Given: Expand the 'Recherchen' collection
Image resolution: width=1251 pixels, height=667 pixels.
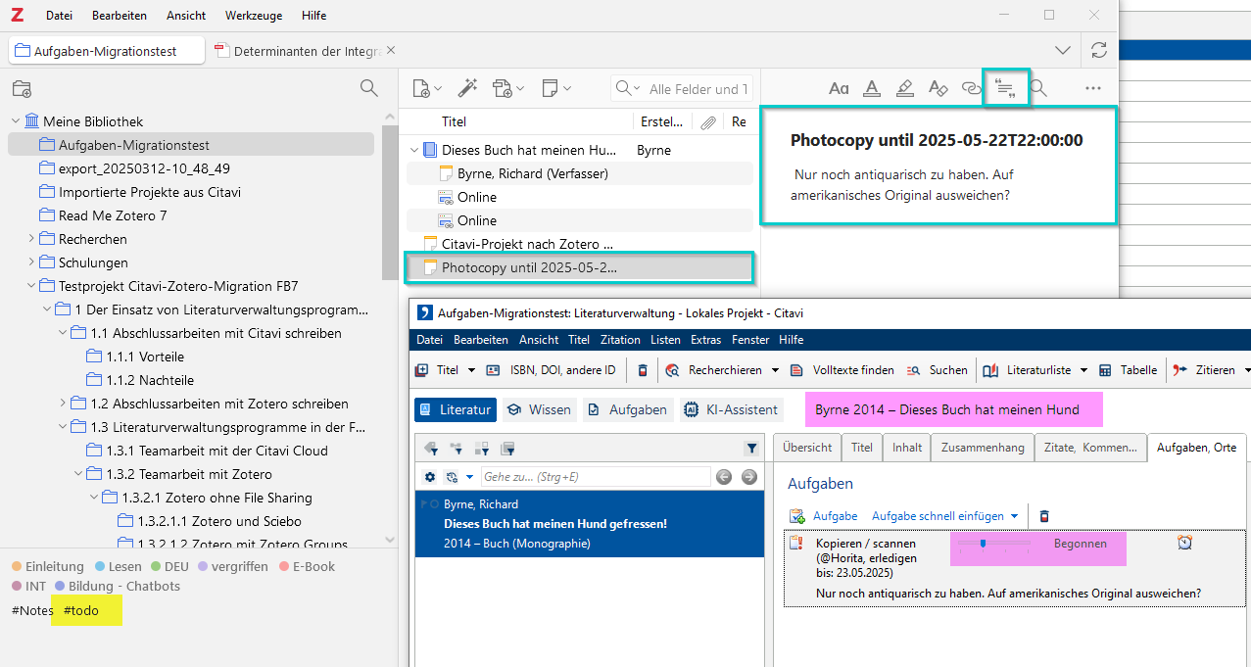Looking at the screenshot, I should pyautogui.click(x=31, y=239).
